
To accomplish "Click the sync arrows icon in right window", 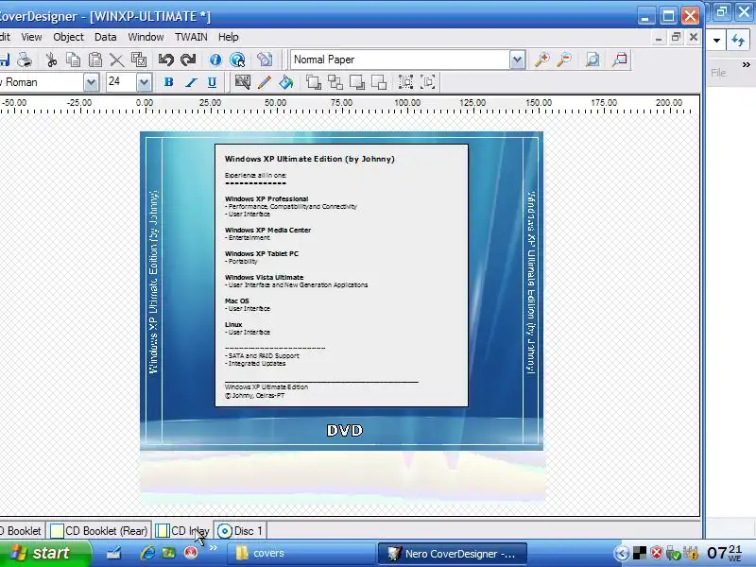I will pos(738,41).
